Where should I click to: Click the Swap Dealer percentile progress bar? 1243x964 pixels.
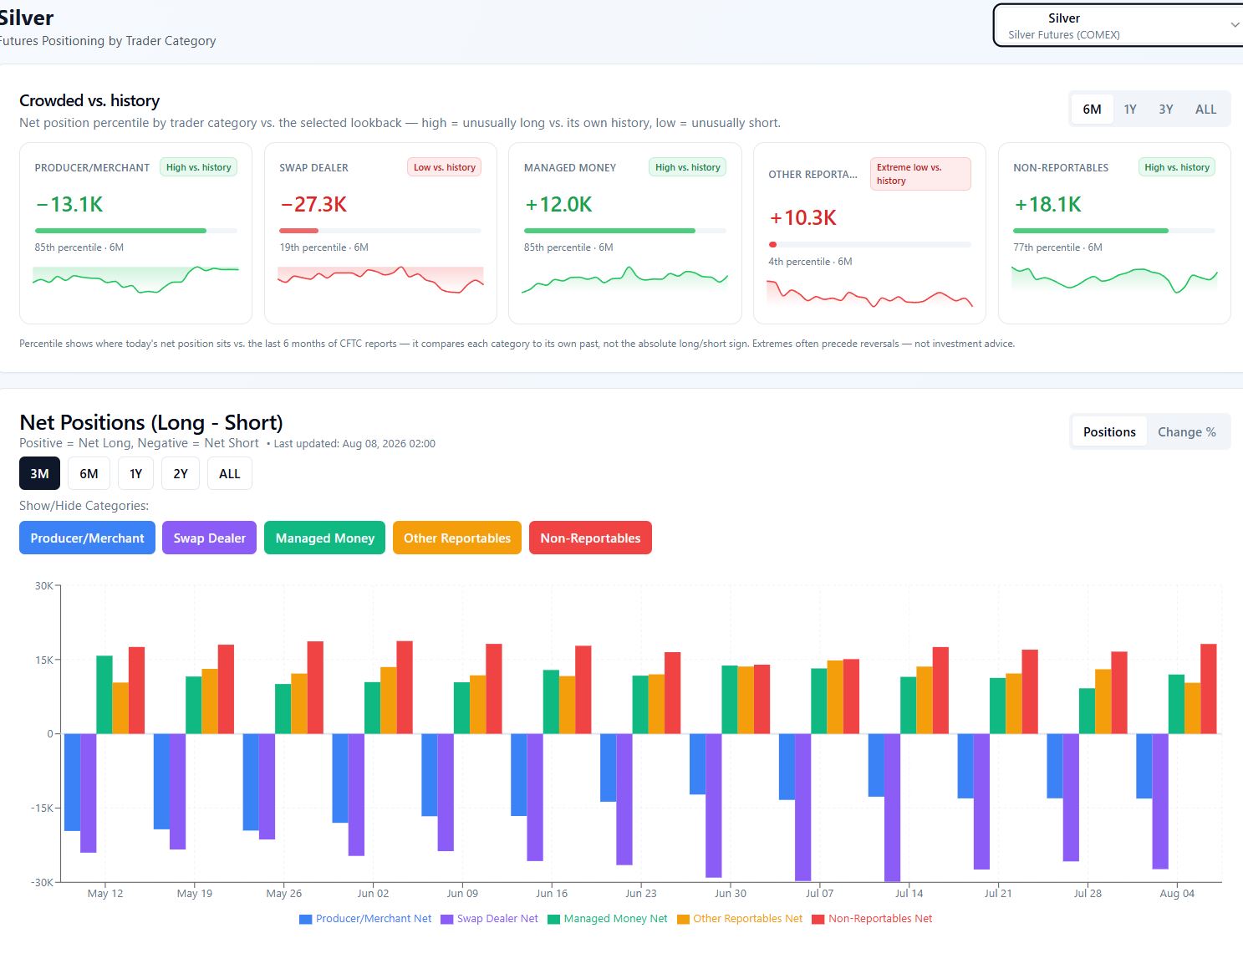380,231
